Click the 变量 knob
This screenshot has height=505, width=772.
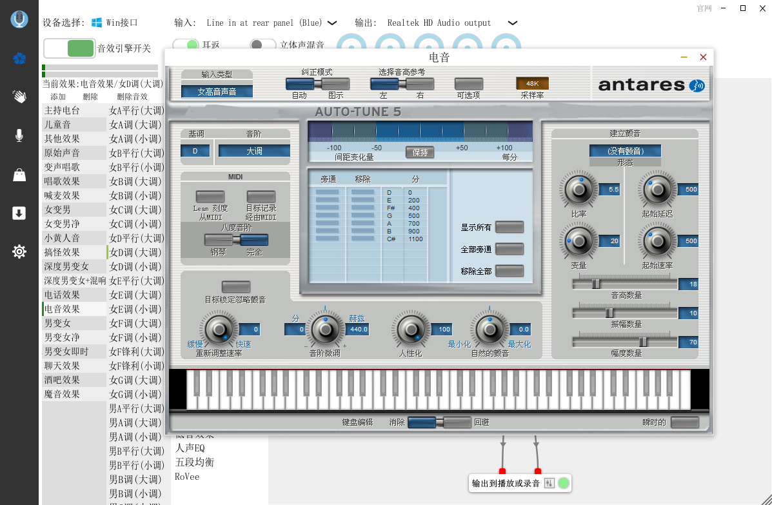579,241
